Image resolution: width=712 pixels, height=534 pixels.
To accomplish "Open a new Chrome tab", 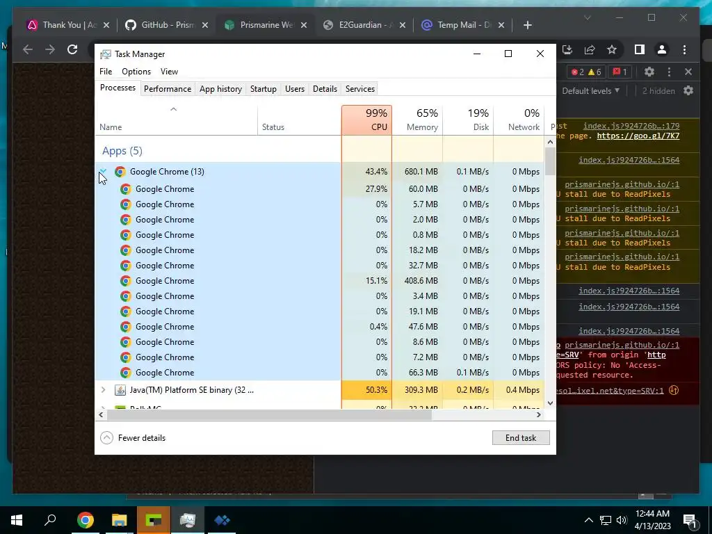I will point(527,25).
